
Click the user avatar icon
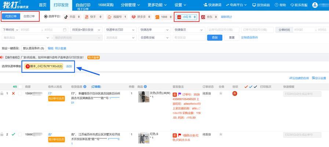coord(315,5)
